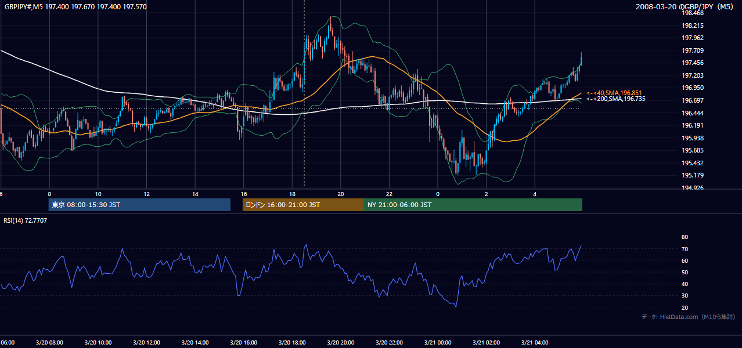The width and height of the screenshot is (742, 348).
Task: Click the bottom time label 3/21 04:00
Action: (535, 343)
